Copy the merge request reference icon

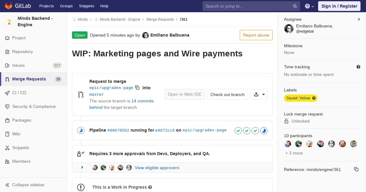coord(356,169)
